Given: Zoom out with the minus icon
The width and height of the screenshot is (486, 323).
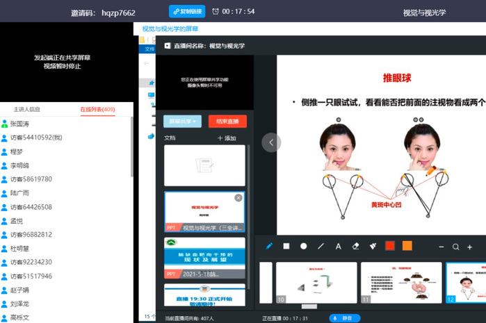Looking at the screenshot, I should coord(442,247).
